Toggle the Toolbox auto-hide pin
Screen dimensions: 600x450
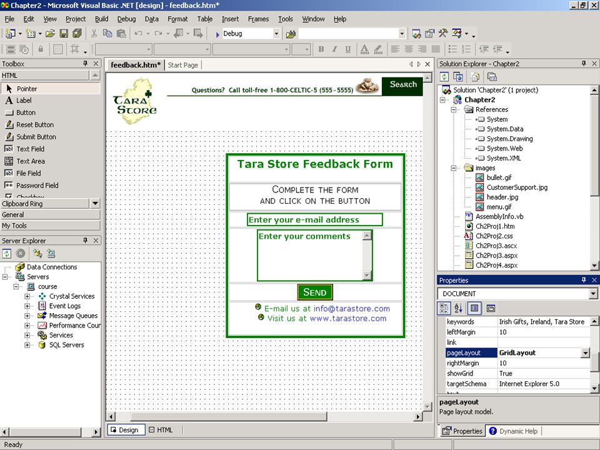tap(86, 64)
